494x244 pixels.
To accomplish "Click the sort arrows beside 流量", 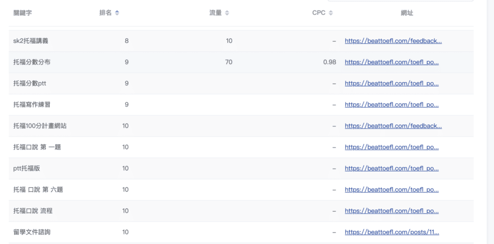I will click(x=227, y=13).
